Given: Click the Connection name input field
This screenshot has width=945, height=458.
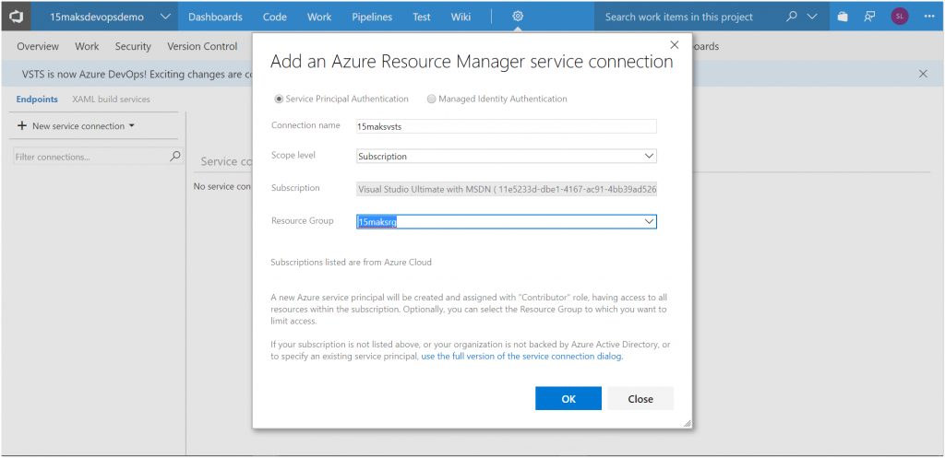Looking at the screenshot, I should click(x=507, y=126).
